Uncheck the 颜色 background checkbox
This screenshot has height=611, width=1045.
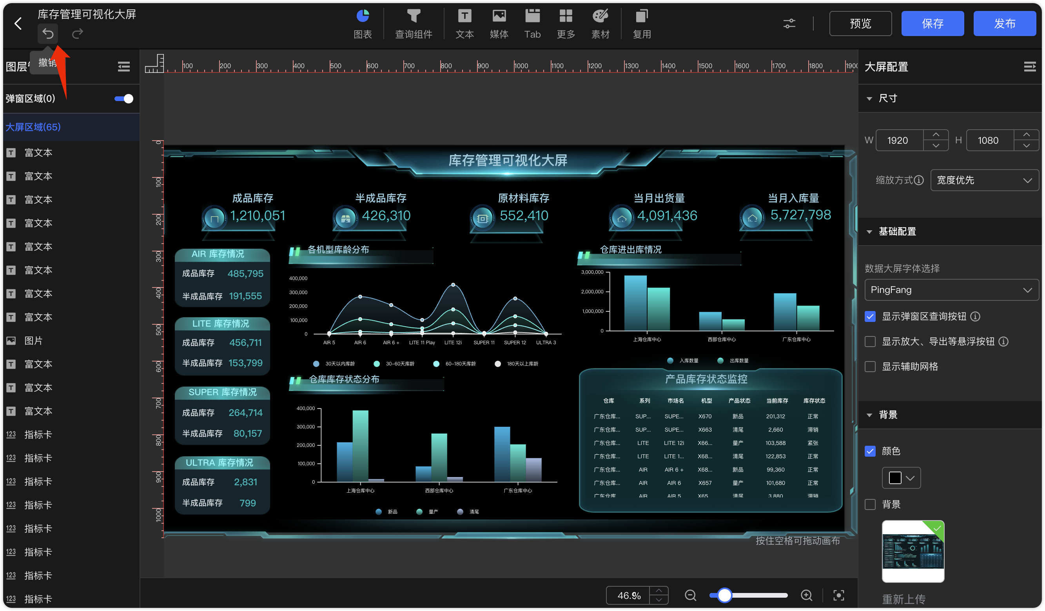coord(870,451)
